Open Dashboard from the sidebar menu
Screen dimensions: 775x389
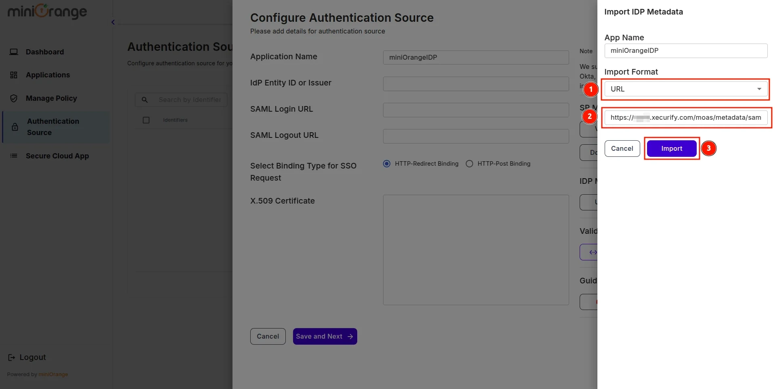pos(44,52)
